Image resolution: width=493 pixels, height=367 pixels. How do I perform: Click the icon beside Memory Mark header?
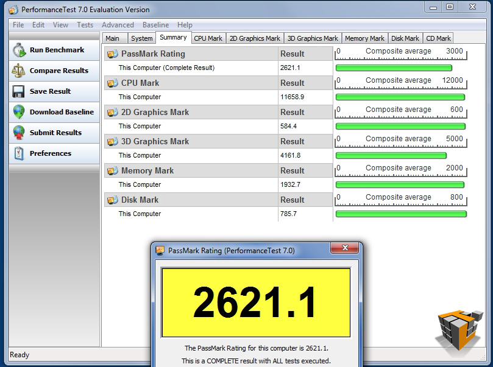113,170
